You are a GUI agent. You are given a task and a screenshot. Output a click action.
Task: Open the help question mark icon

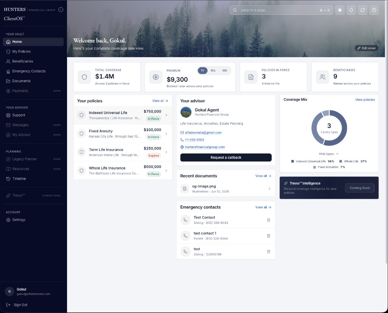click(374, 10)
